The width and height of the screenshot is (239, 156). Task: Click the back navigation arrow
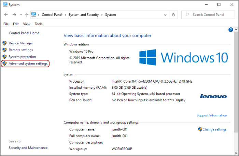click(6, 15)
